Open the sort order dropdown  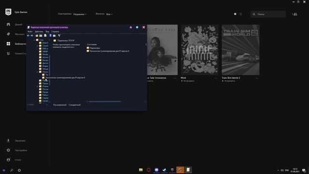pos(80,14)
